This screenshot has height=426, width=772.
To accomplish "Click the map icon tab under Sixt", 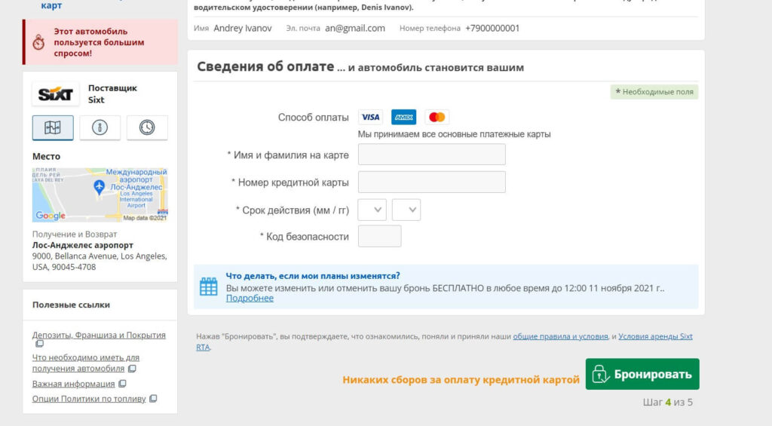I will (x=53, y=127).
